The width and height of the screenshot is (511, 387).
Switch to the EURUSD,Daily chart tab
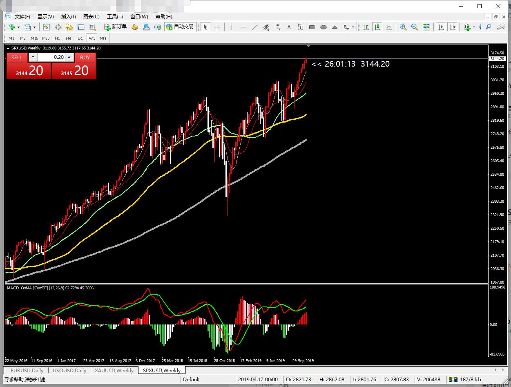[27, 370]
